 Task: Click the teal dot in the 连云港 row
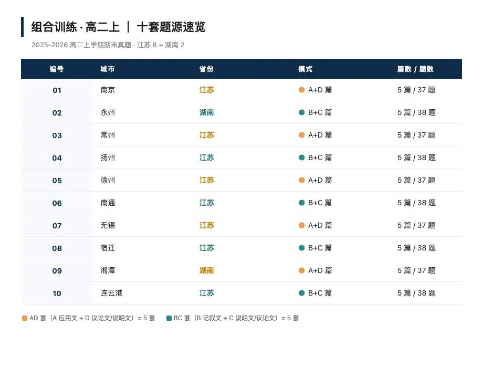(x=301, y=293)
